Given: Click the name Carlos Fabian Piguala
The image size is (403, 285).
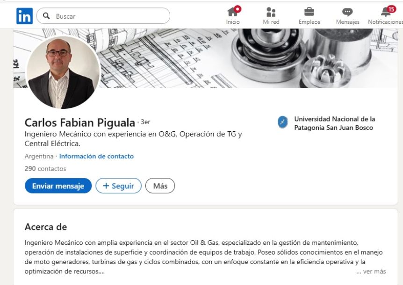Looking at the screenshot, I should 80,123.
